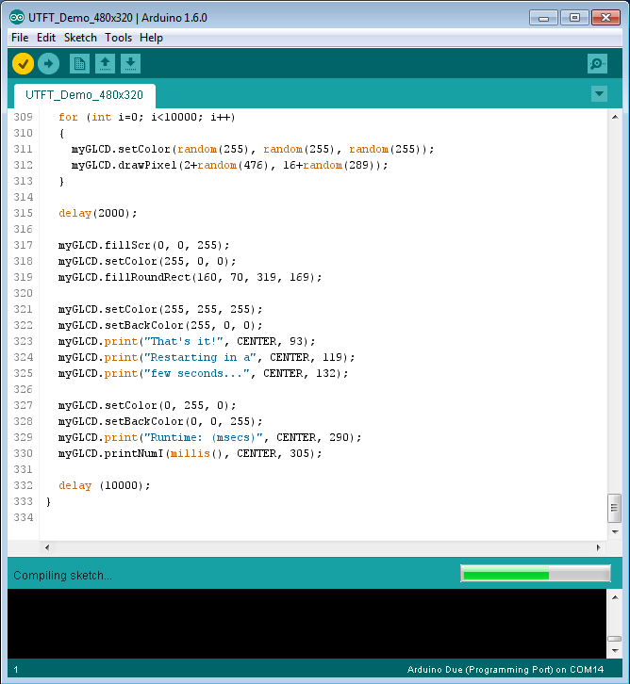Click the horizontal scroll right arrow
Viewport: 630px width, 684px height.
point(598,547)
